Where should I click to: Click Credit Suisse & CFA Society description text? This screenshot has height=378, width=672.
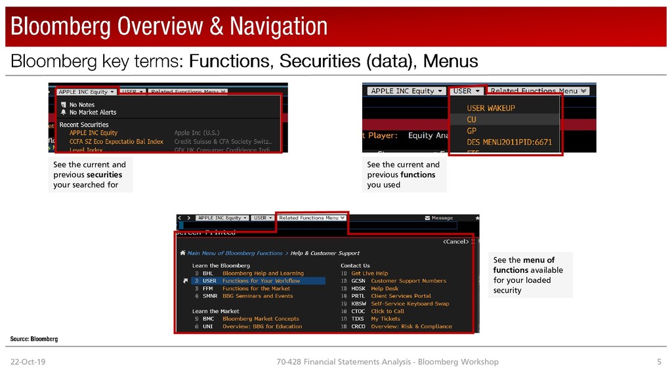[223, 142]
